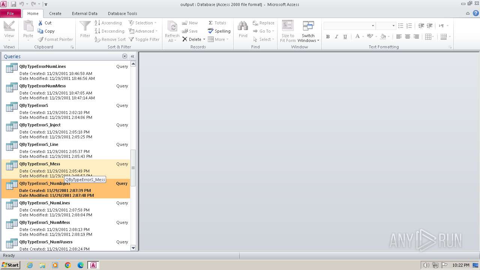Open the text highlight color picker

pos(372,36)
